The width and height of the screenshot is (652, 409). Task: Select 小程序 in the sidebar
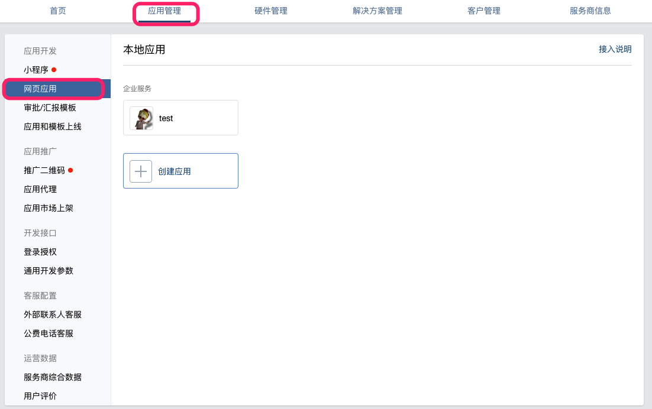pyautogui.click(x=36, y=70)
